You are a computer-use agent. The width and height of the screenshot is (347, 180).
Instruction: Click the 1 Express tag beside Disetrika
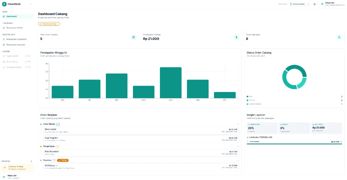click(x=63, y=160)
